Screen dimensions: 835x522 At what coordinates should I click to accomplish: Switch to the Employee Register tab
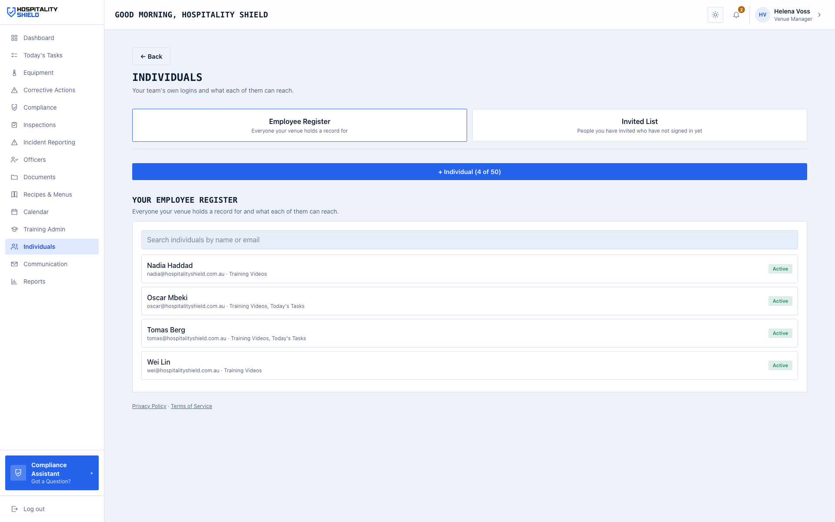300,125
